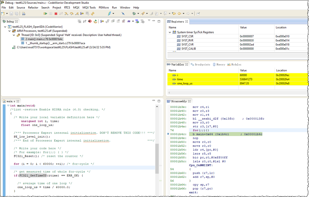Open the Refactor menu
The width and height of the screenshot is (309, 197).
click(33, 7)
